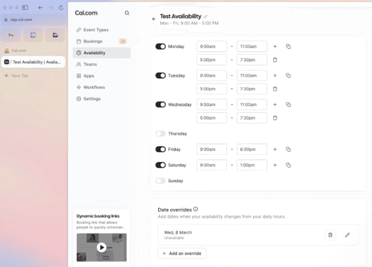
Task: Select Availability in the sidebar
Action: tap(102, 53)
